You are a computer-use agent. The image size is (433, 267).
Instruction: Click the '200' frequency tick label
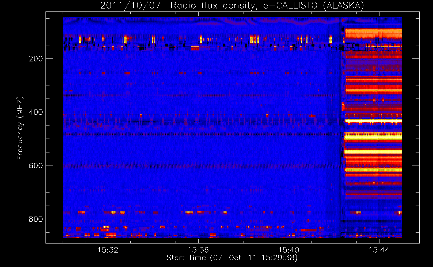(36, 59)
